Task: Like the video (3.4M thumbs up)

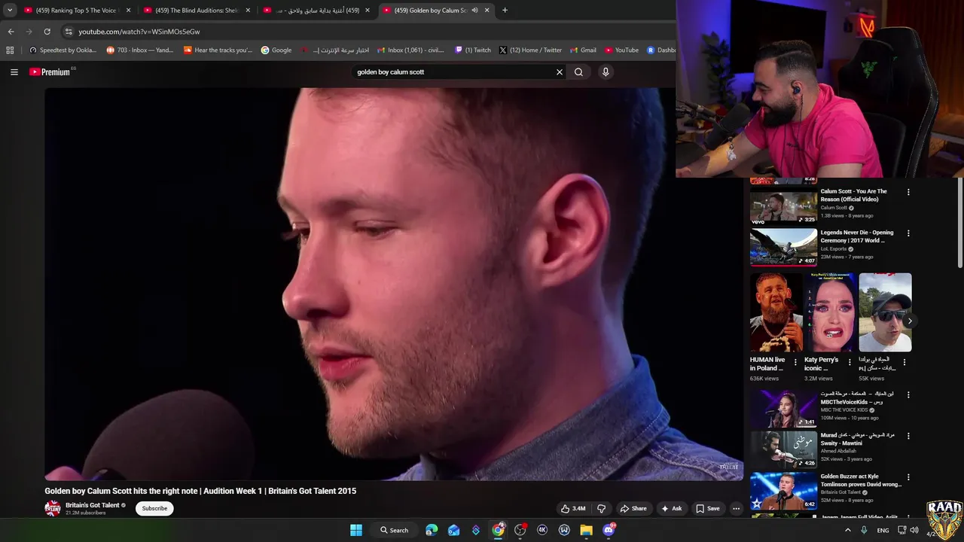Action: [x=573, y=509]
